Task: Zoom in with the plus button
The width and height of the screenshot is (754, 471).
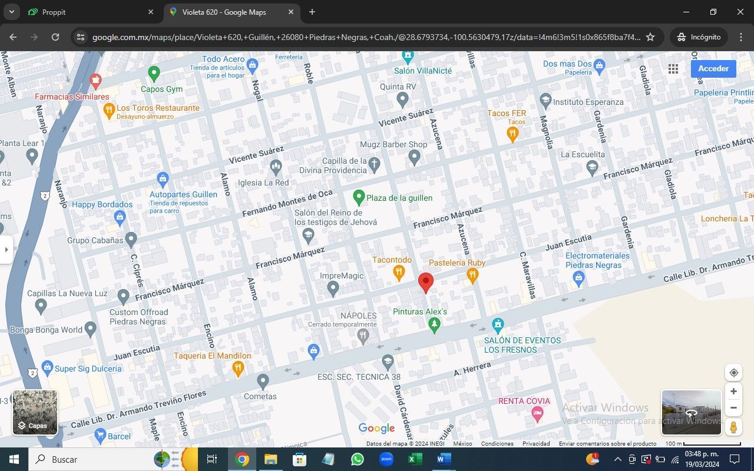Action: pyautogui.click(x=733, y=392)
